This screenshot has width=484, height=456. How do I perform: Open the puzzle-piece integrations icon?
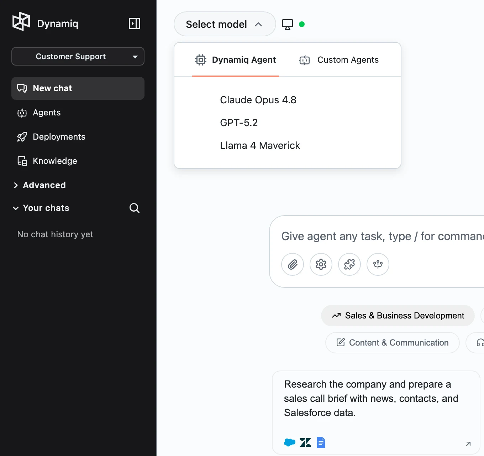pyautogui.click(x=349, y=264)
